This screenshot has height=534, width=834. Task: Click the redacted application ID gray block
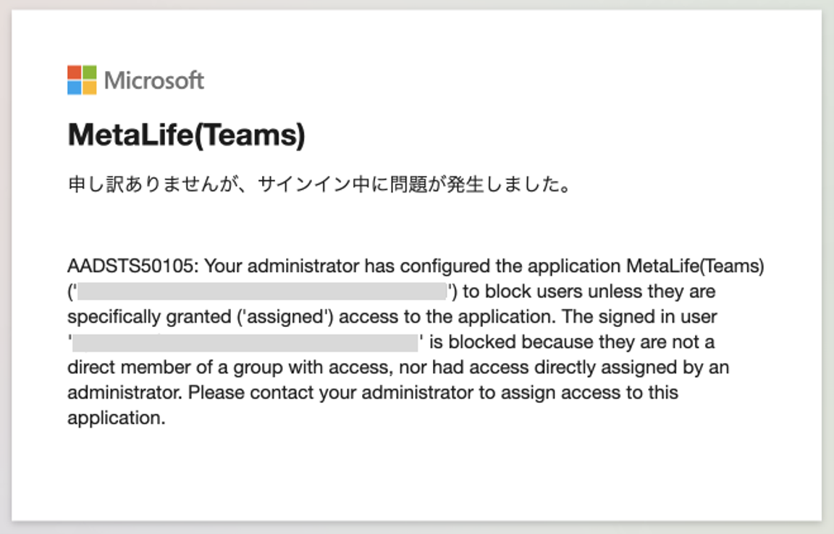pyautogui.click(x=261, y=292)
